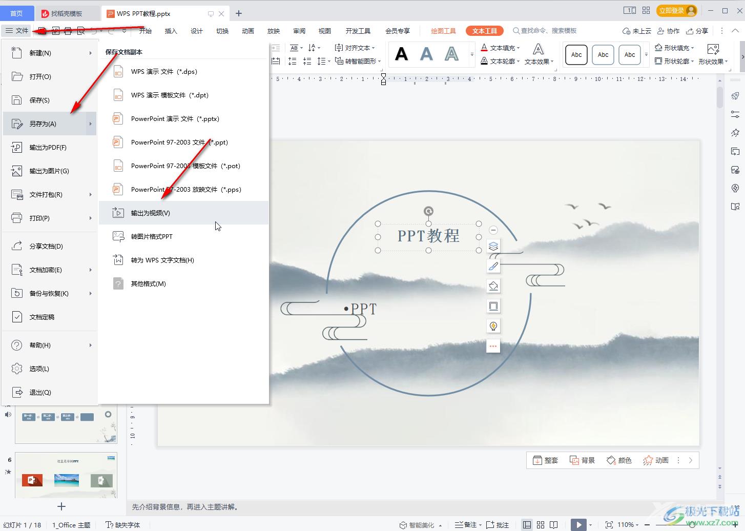Image resolution: width=745 pixels, height=531 pixels.
Task: Click layers icon beside title box
Action: 493,247
